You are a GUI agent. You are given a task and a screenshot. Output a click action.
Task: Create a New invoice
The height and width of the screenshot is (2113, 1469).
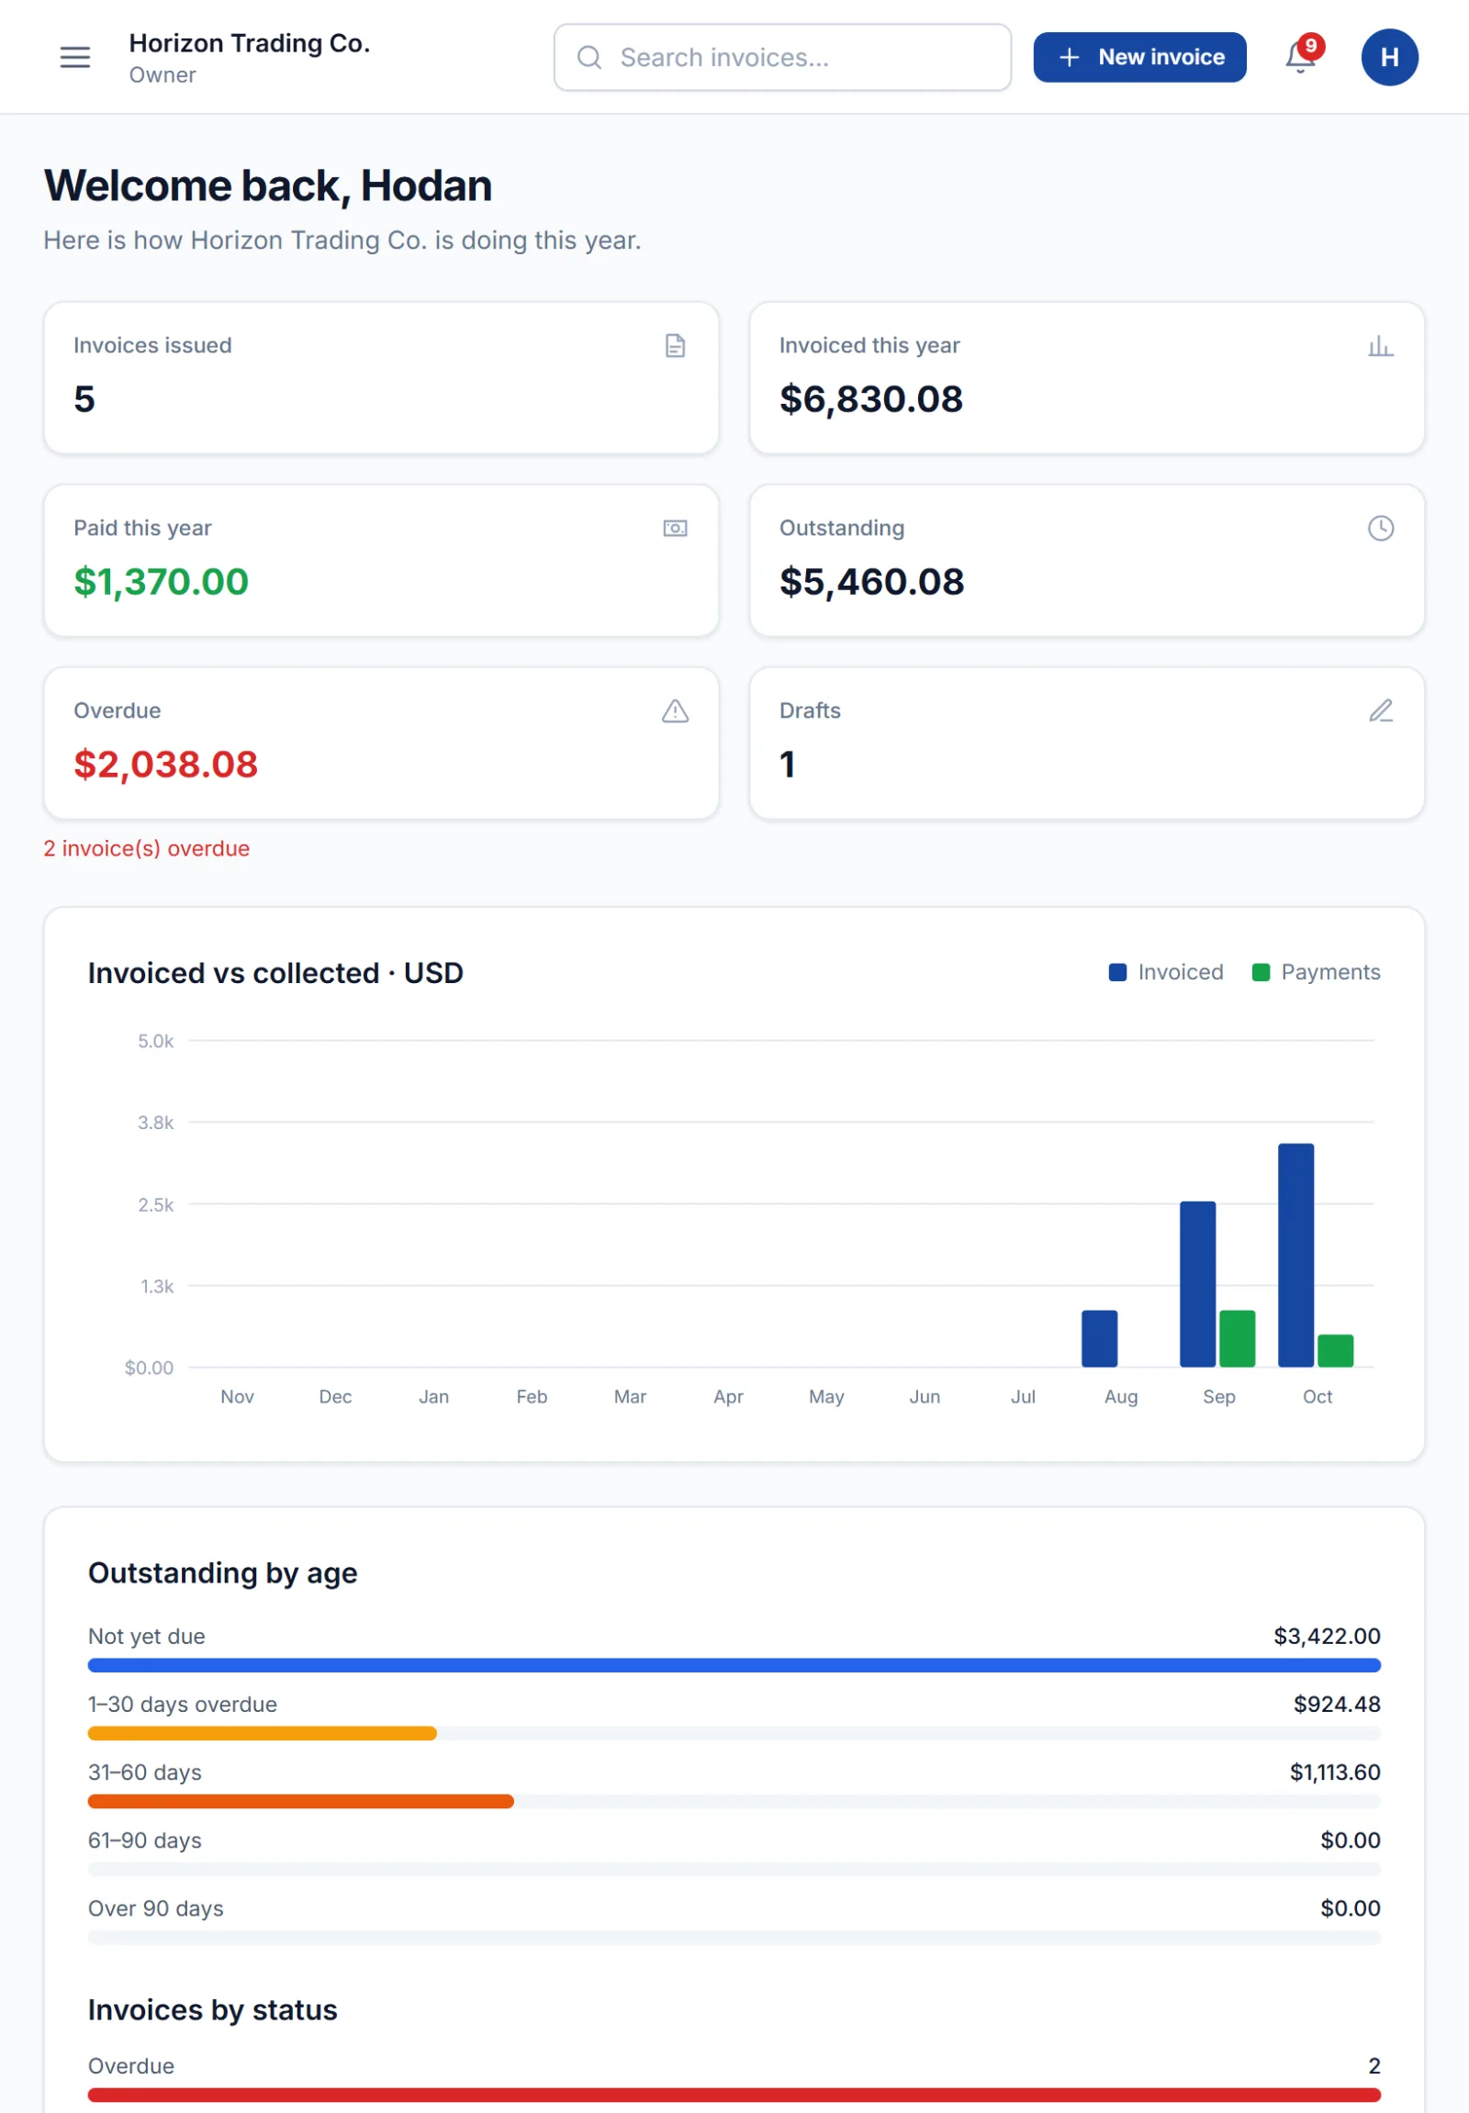click(1139, 57)
